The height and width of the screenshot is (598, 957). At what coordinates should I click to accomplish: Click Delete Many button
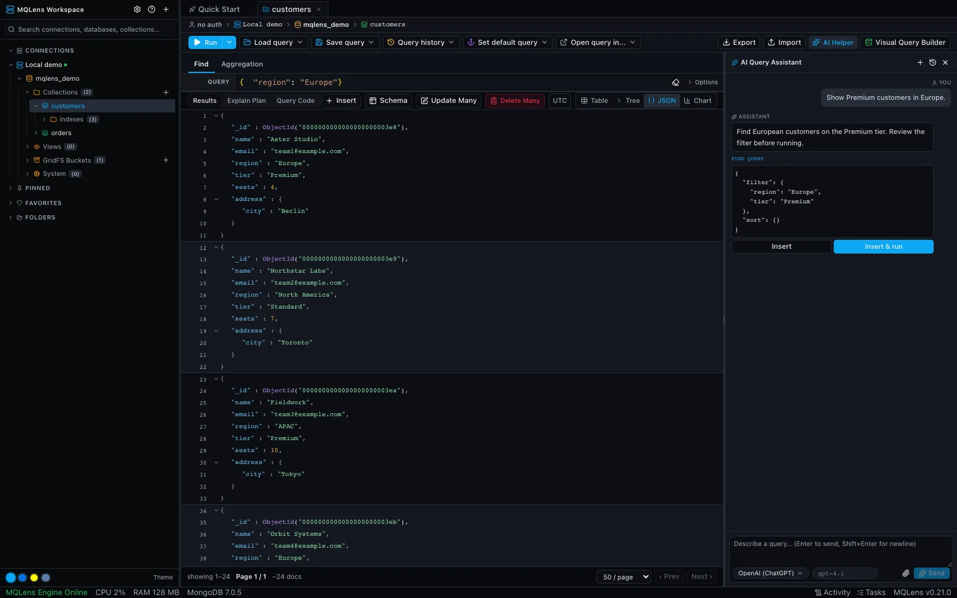tap(515, 100)
